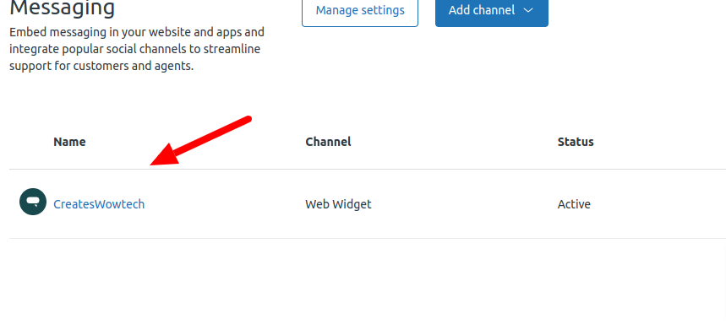Image resolution: width=726 pixels, height=335 pixels.
Task: Open the Add channel dropdown
Action: pyautogui.click(x=492, y=10)
